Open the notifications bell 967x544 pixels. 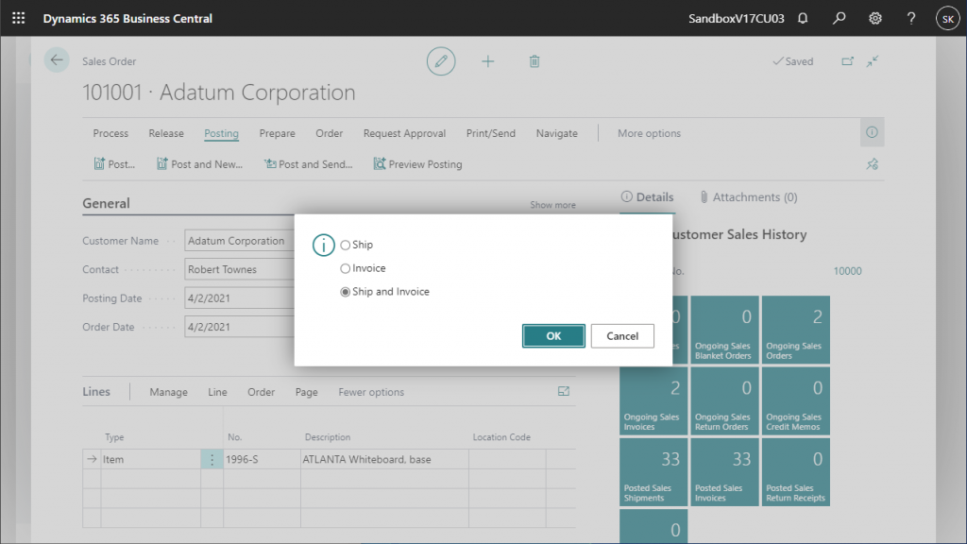(803, 19)
